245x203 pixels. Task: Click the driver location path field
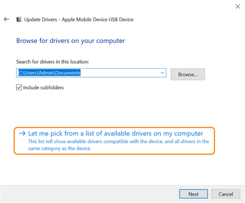(91, 73)
